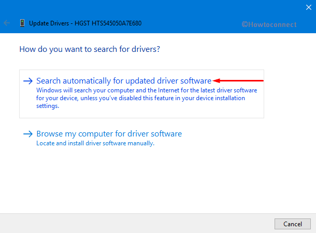Choose Search automatically for updated driver software
Screen dimensions: 316x233
141,94
